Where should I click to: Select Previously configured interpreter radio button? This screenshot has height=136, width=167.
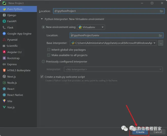tap(43, 61)
